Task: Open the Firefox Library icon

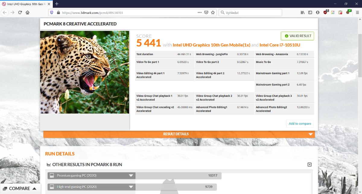Action: (x=303, y=13)
